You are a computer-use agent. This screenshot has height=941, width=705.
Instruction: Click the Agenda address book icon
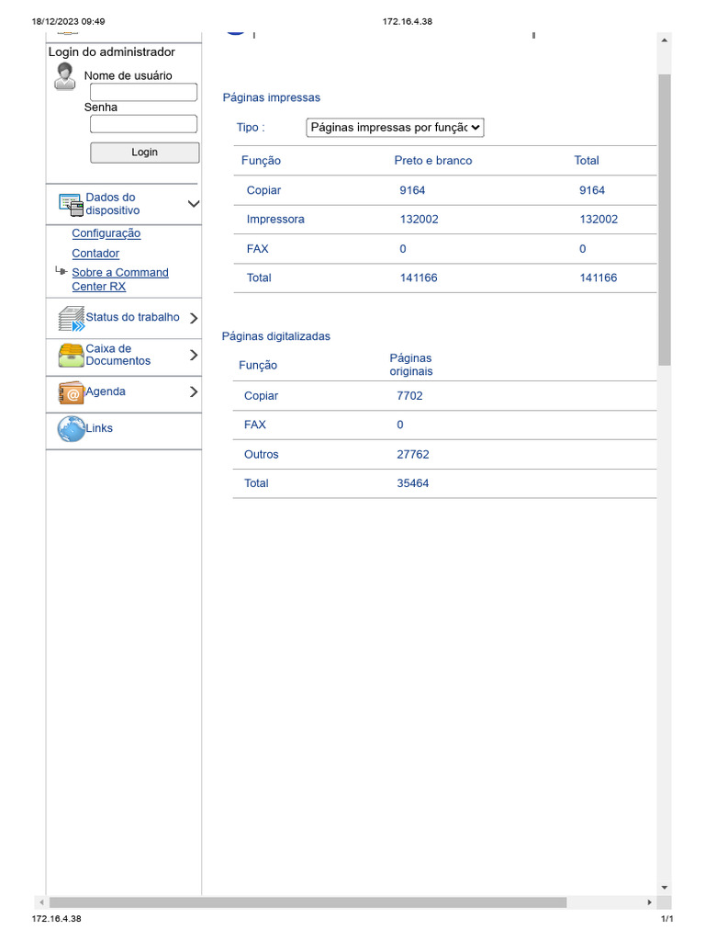72,392
